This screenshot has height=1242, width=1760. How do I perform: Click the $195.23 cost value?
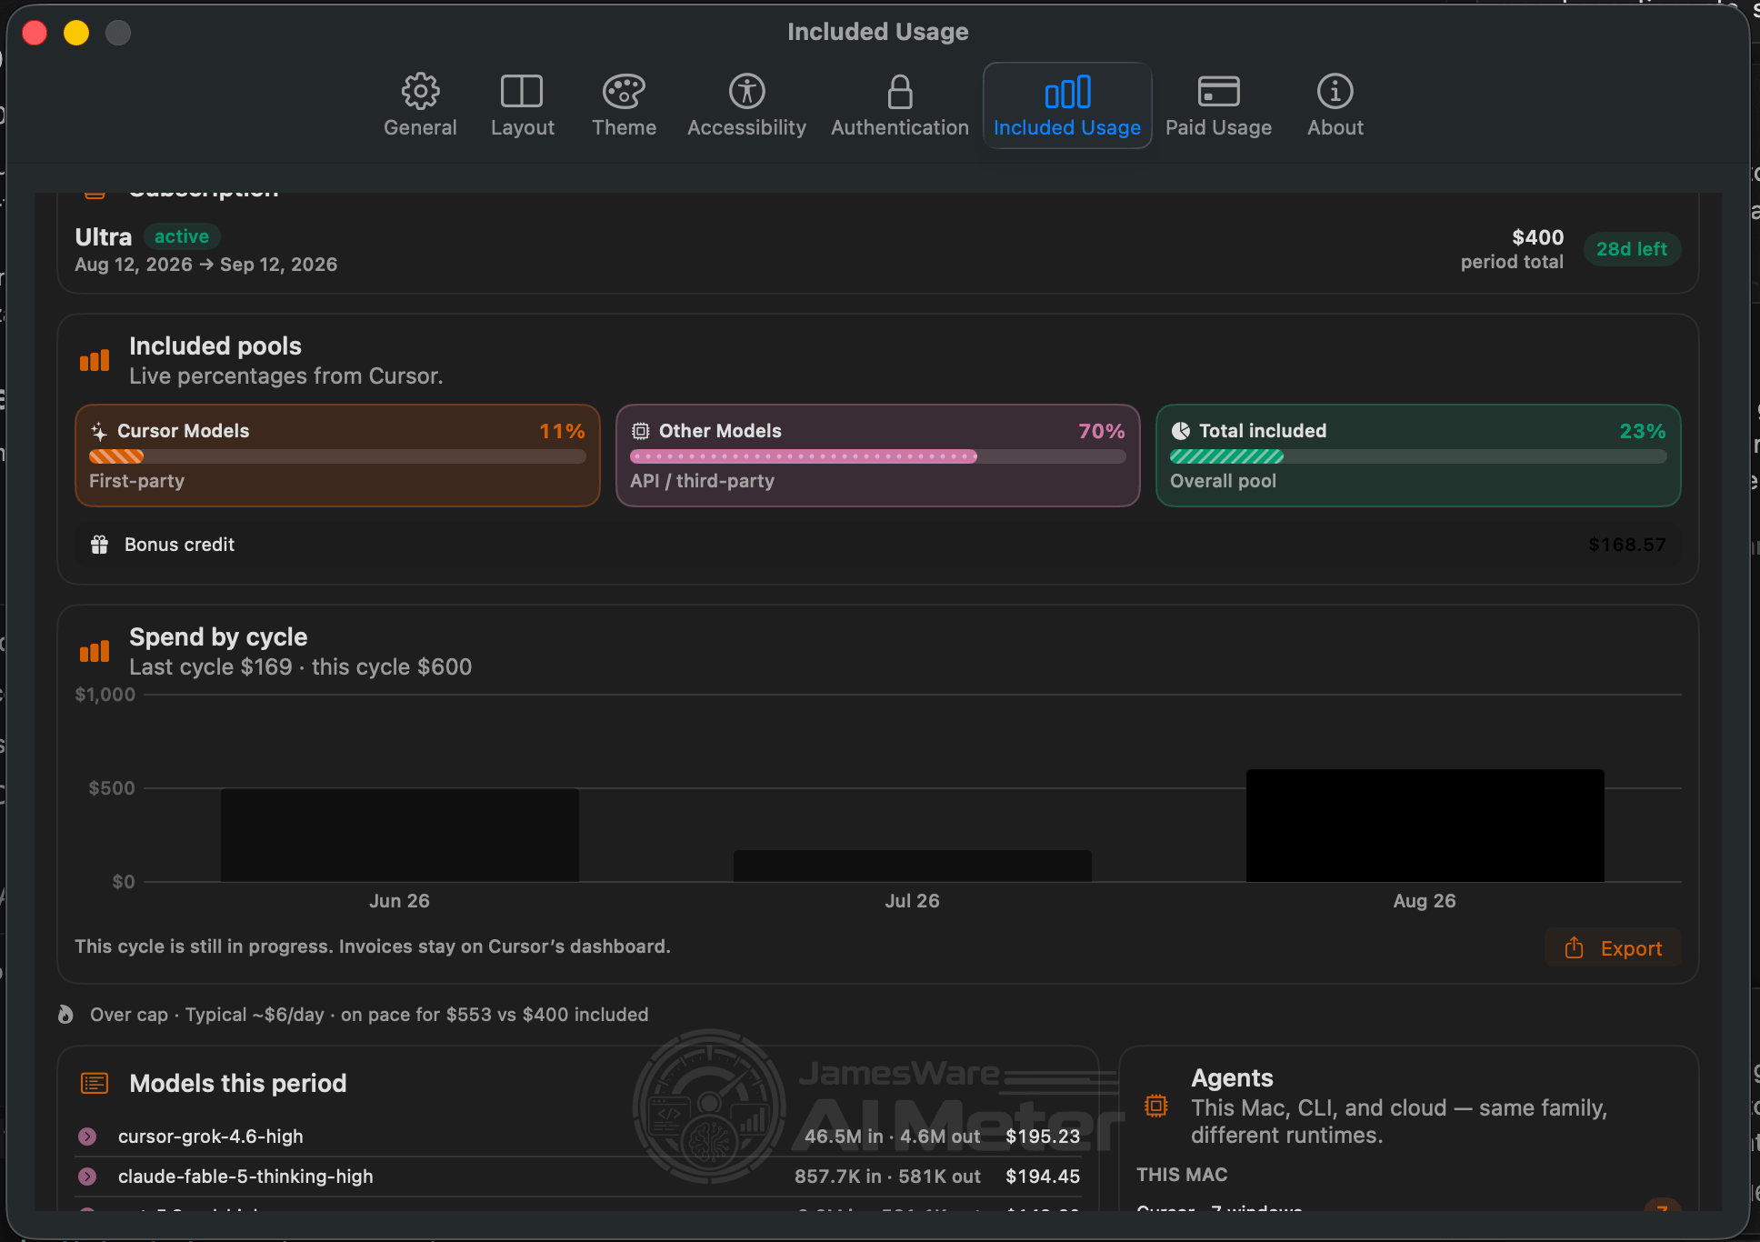(1043, 1137)
